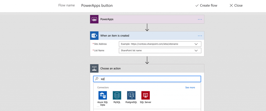Click the SharePoint icon on item created step
This screenshot has width=266, height=111.
point(94,36)
